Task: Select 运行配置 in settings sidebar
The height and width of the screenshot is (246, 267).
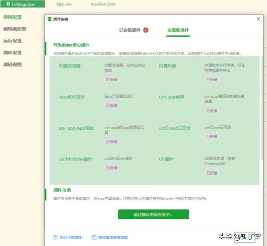Action: point(13,41)
